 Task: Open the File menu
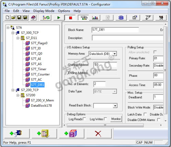click(x=7, y=11)
